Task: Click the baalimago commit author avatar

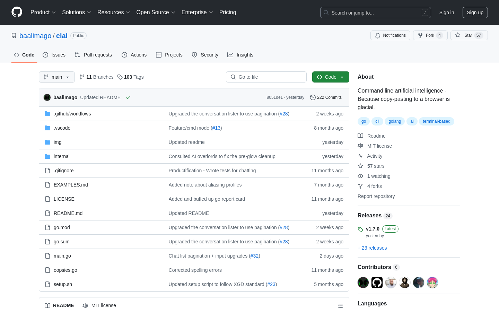Action: tap(47, 97)
